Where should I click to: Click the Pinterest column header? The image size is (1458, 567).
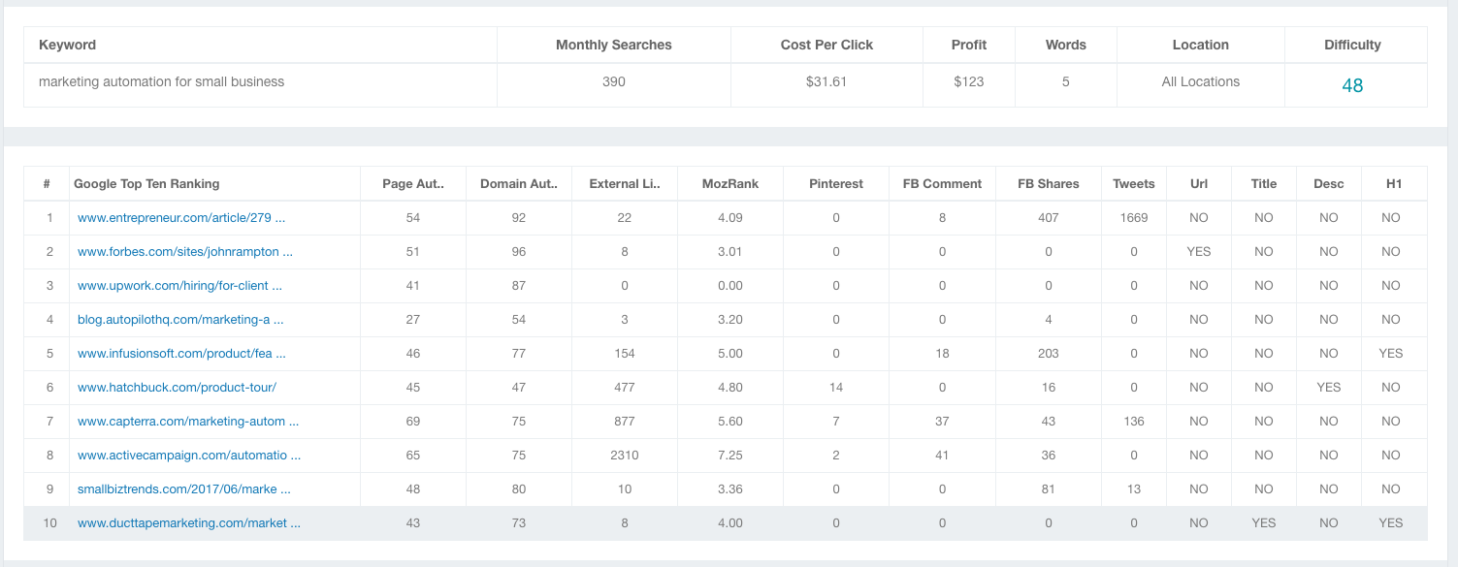pos(835,184)
